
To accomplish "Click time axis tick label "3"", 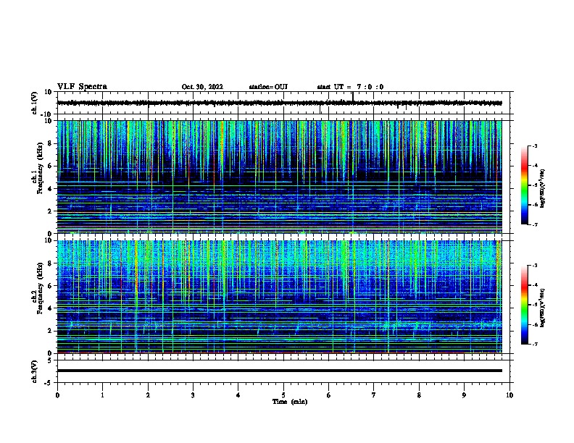I will [x=193, y=395].
